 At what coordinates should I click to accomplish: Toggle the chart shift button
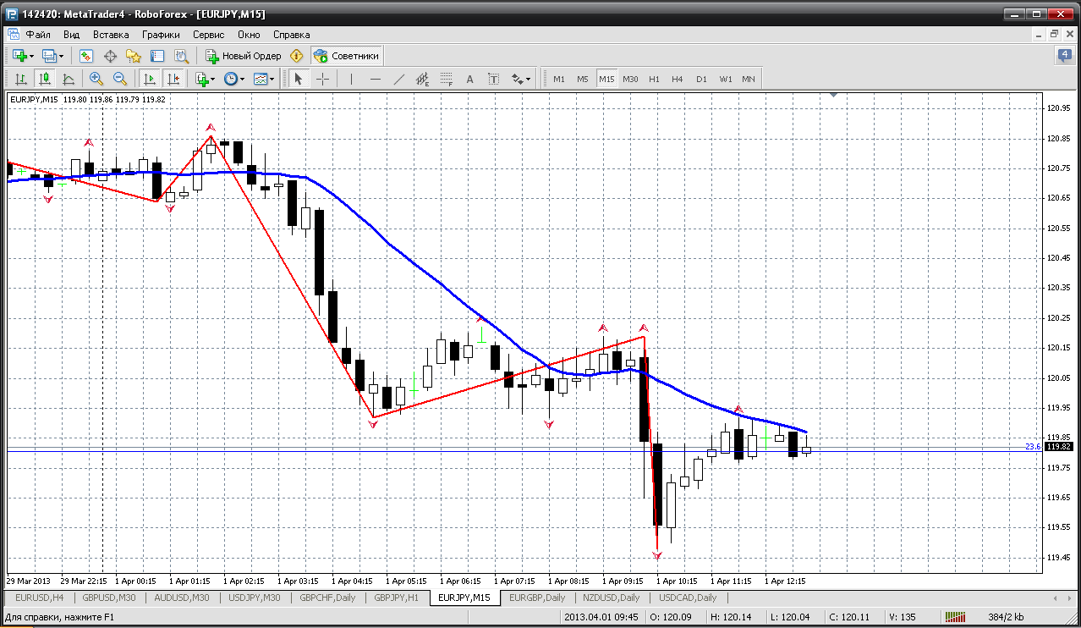173,79
